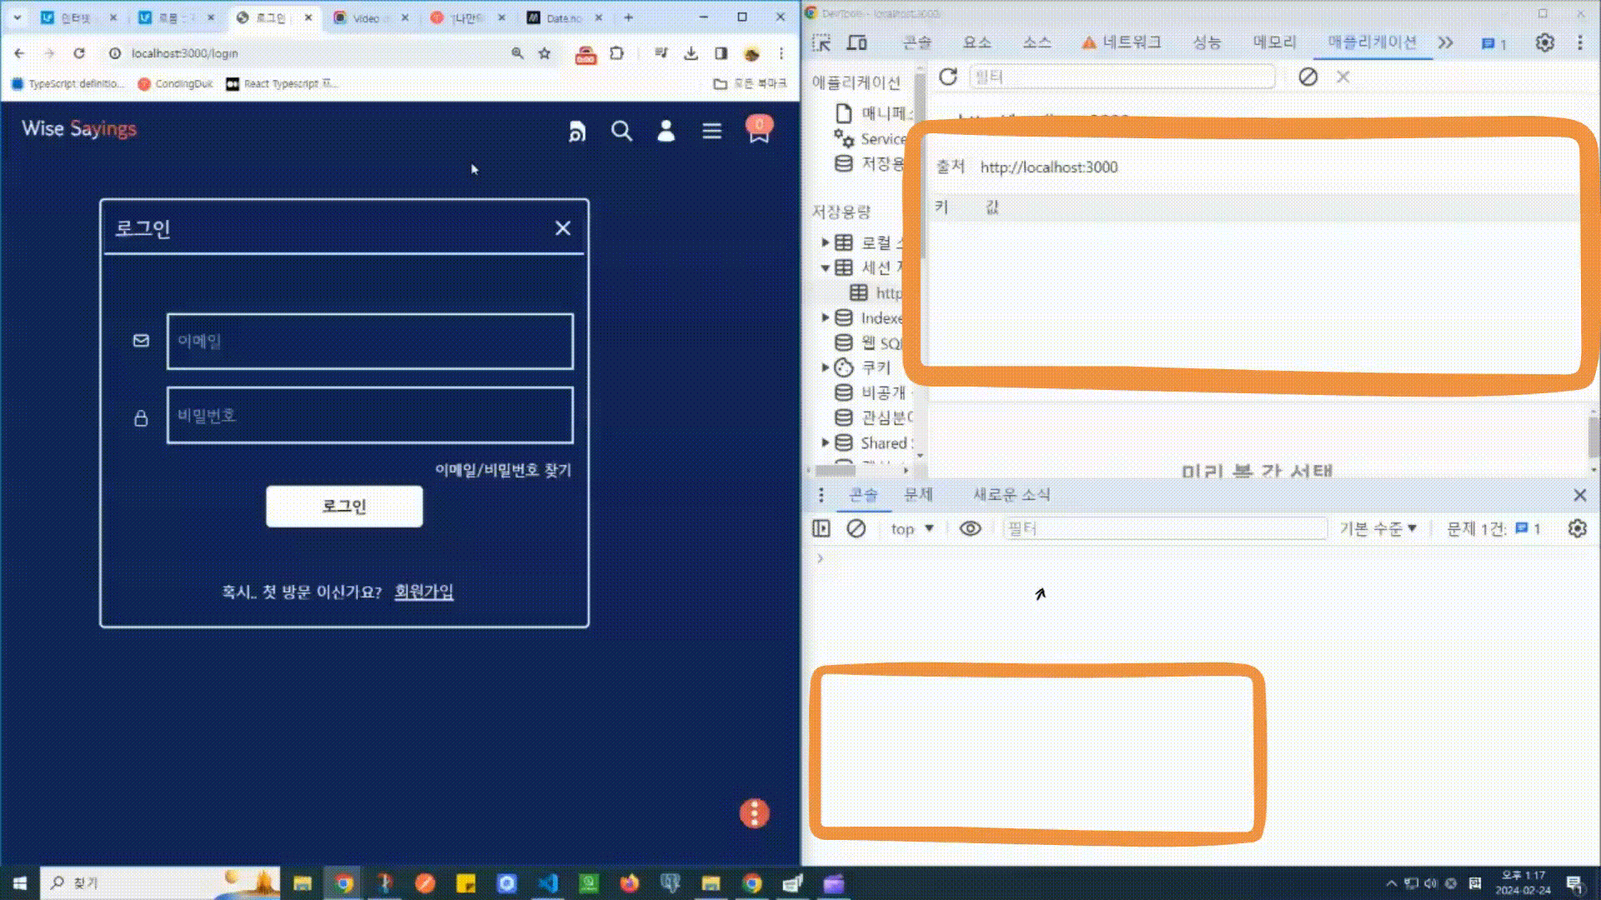Expand the 쿠키 tree item

coord(826,367)
